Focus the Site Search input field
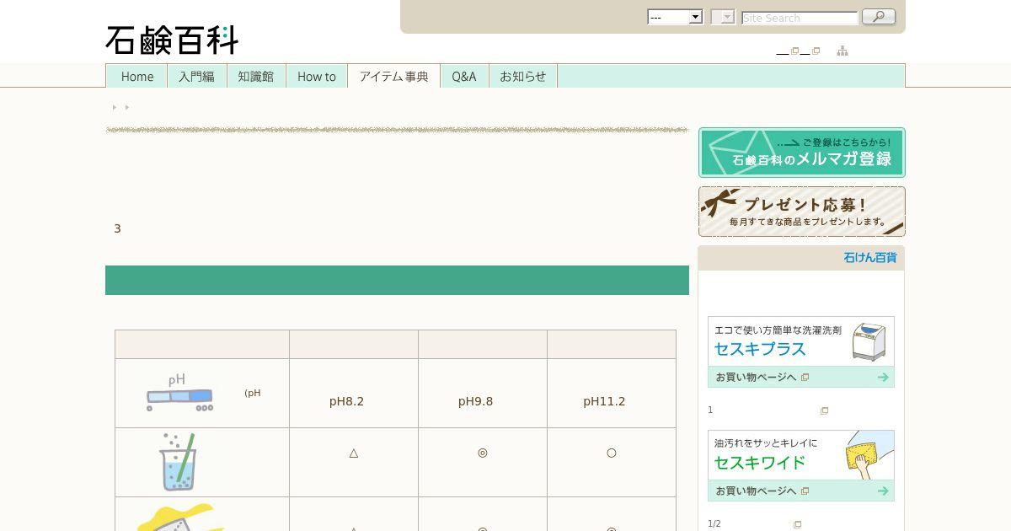The width and height of the screenshot is (1011, 531). [x=800, y=18]
